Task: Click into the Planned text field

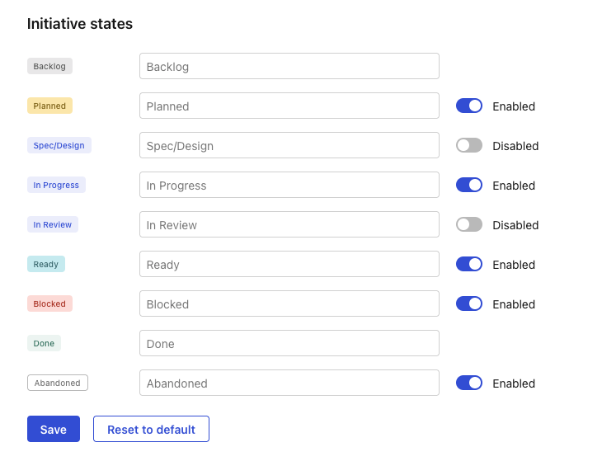Action: (289, 106)
